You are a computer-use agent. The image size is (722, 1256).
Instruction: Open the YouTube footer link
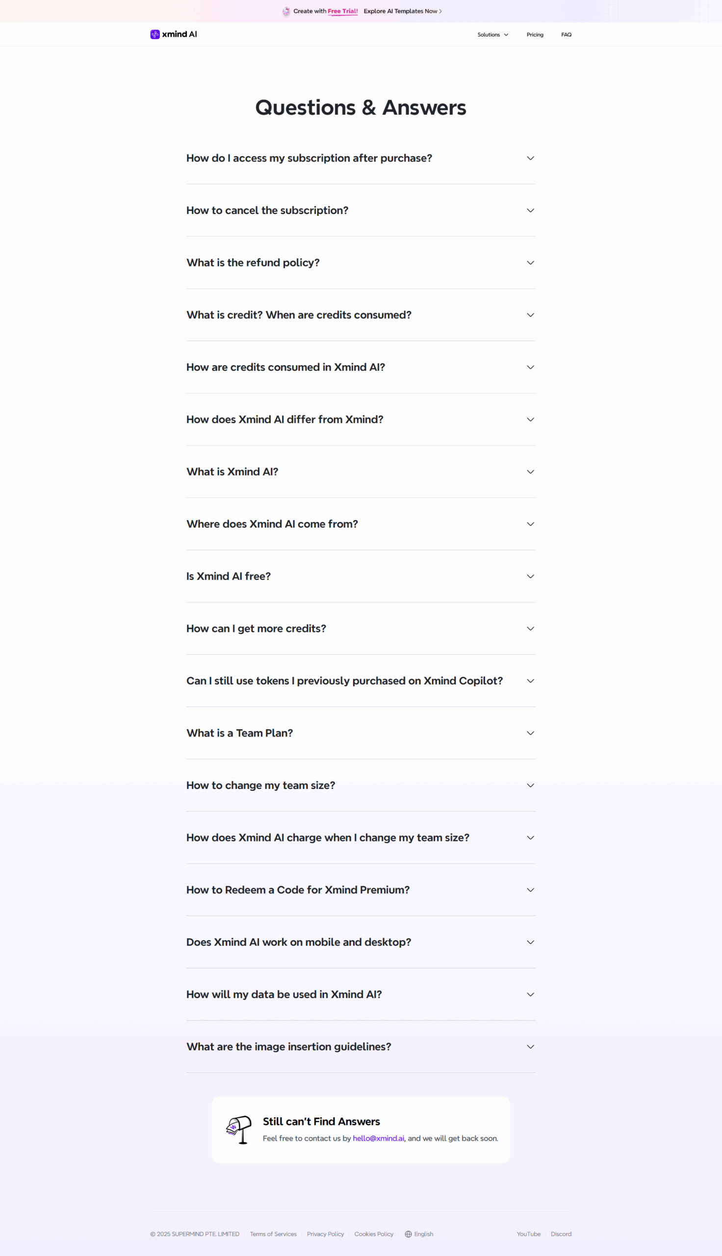coord(528,1234)
